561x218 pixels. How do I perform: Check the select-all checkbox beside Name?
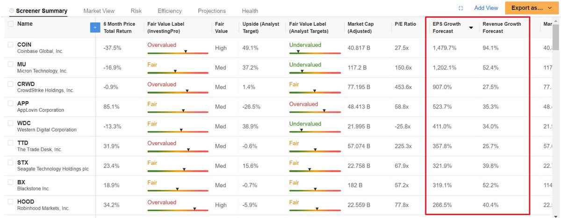tap(11, 23)
